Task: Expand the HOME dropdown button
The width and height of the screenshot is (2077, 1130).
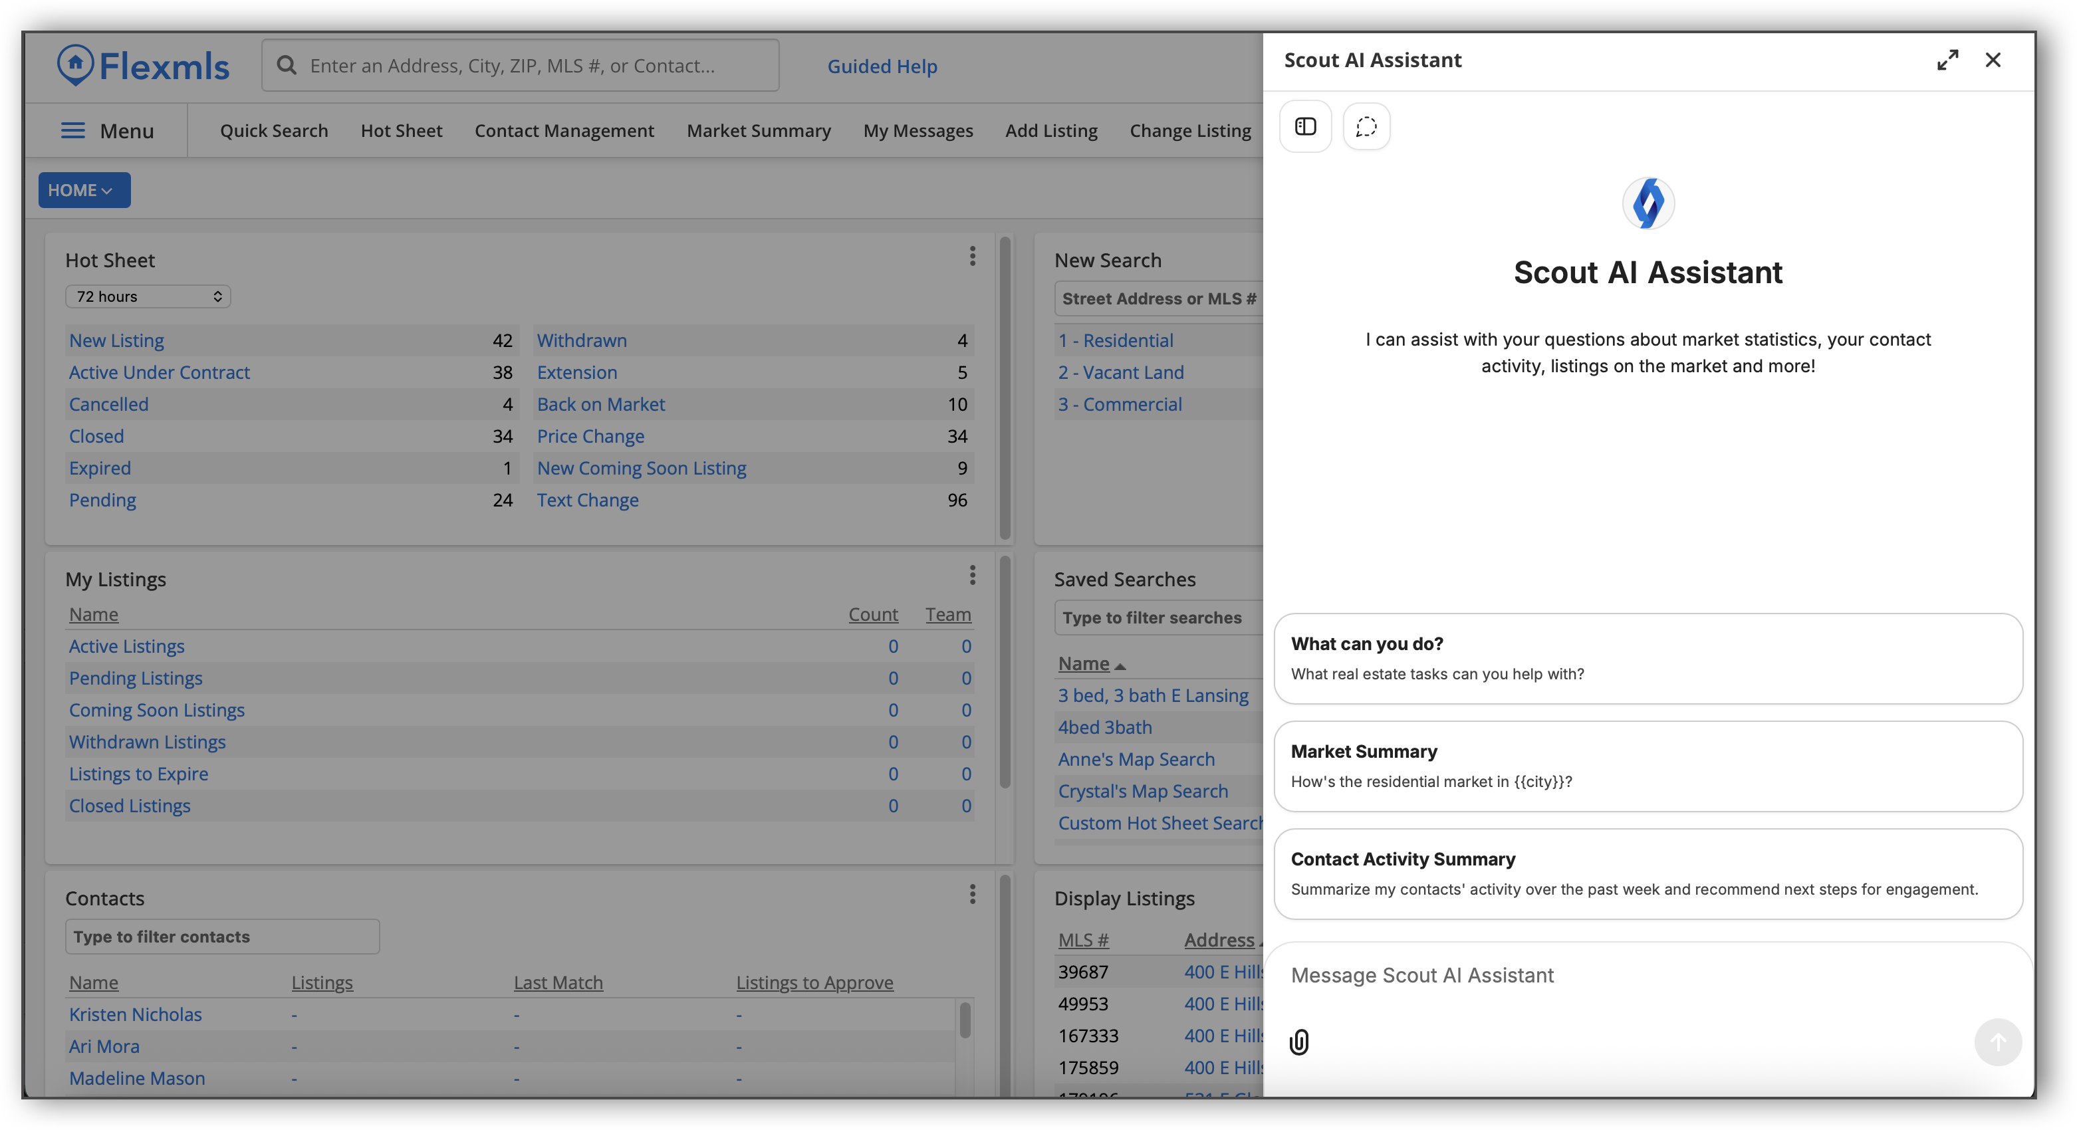Action: (x=84, y=190)
